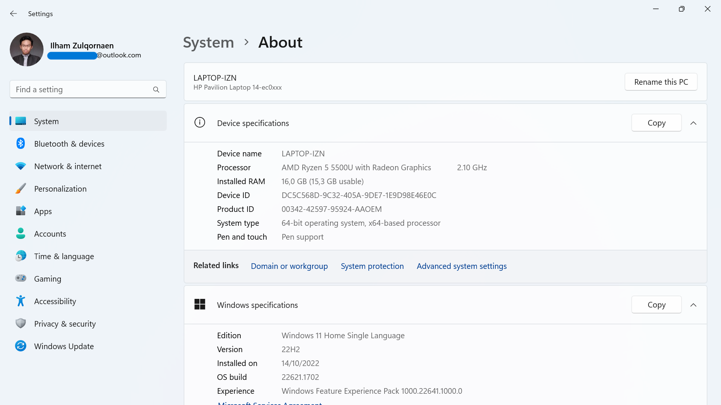Click the System navigation icon

click(x=20, y=121)
